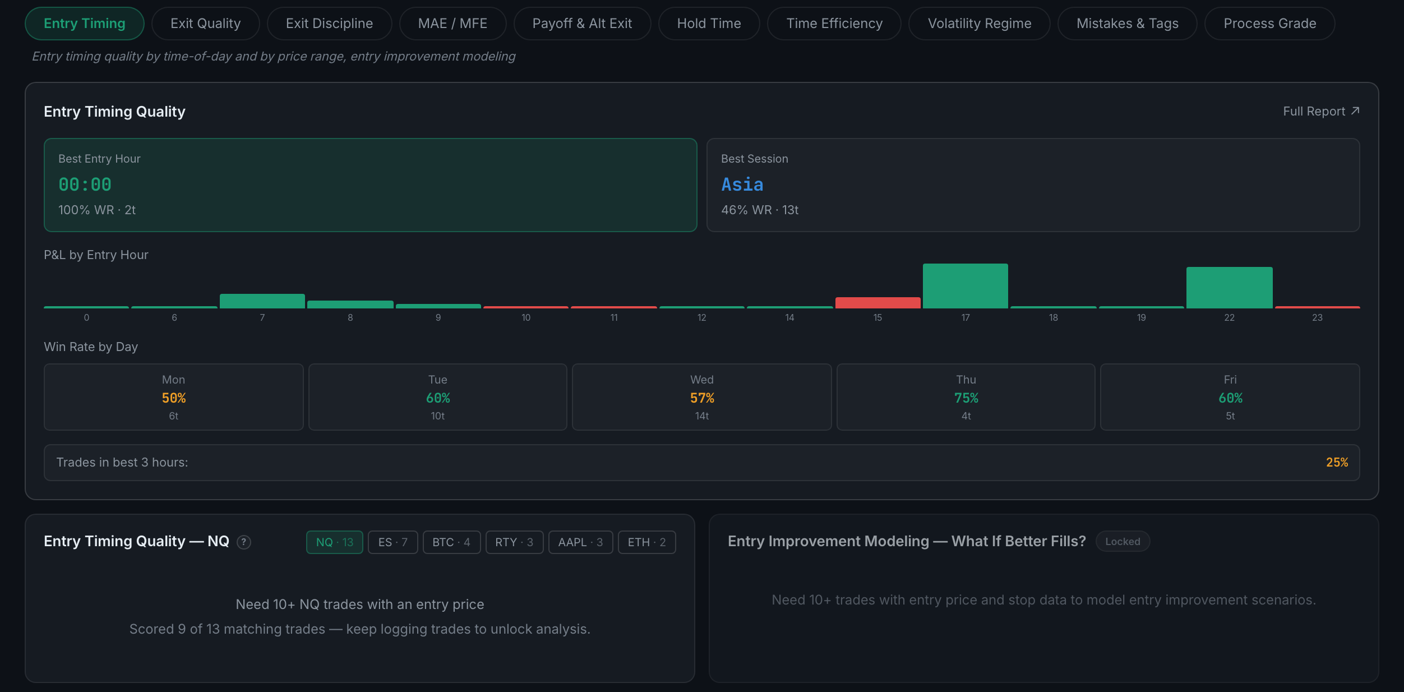The width and height of the screenshot is (1404, 692).
Task: Click the Locked badge on improvement modeling
Action: 1123,541
